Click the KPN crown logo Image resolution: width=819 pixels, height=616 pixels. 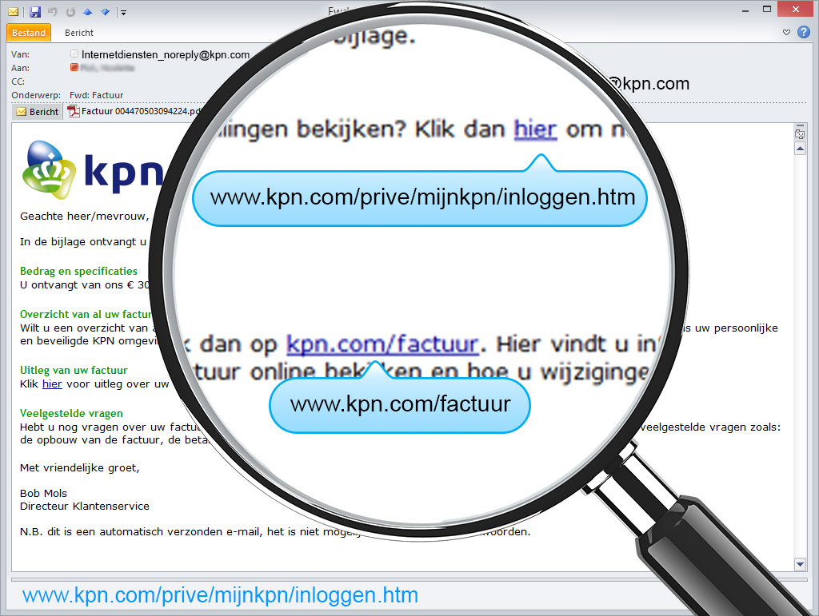coord(48,169)
